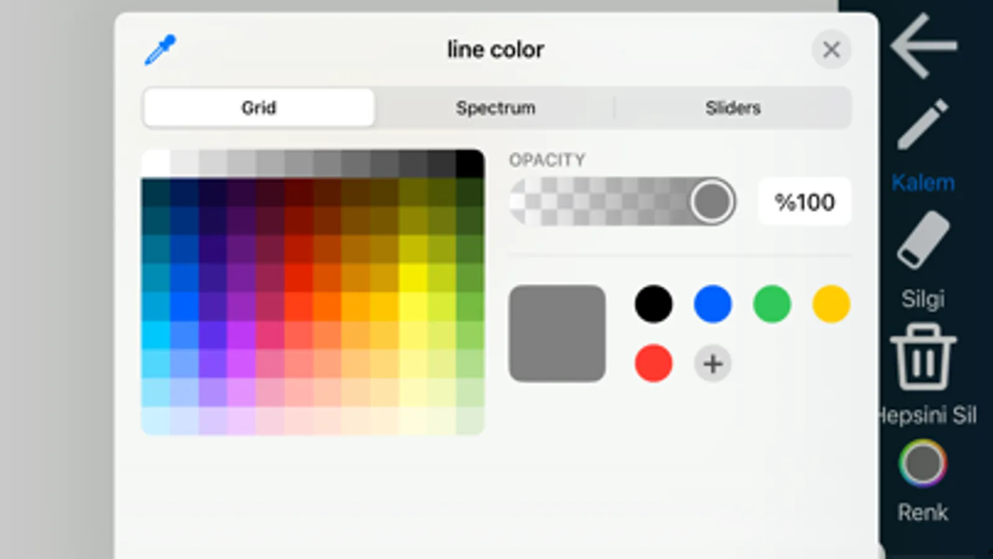
Task: Go back using the arrow icon
Action: [x=923, y=45]
